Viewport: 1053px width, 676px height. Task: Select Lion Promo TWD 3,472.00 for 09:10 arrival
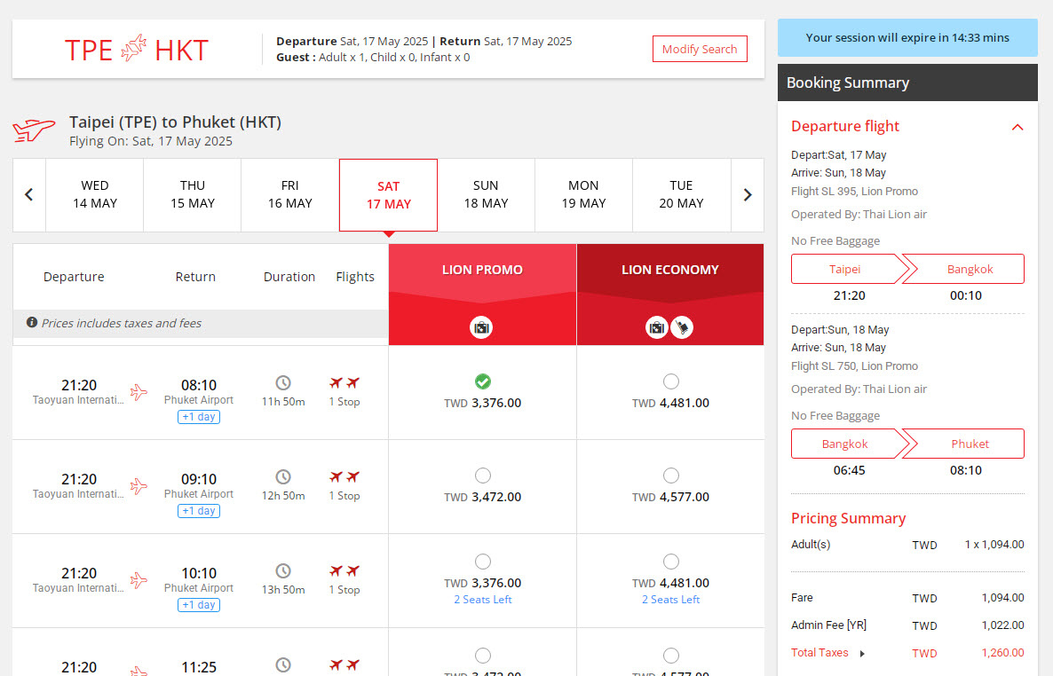pos(483,476)
